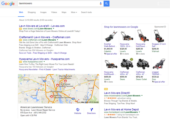Expand the lowes.com ad URL dropdown arrow
170x121 pixels.
pos(53,29)
